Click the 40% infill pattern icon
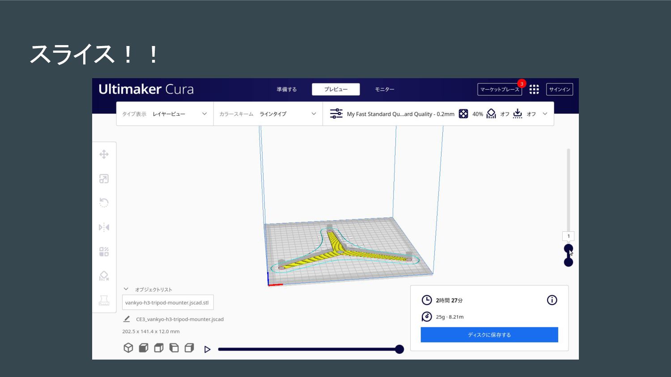 [x=463, y=114]
